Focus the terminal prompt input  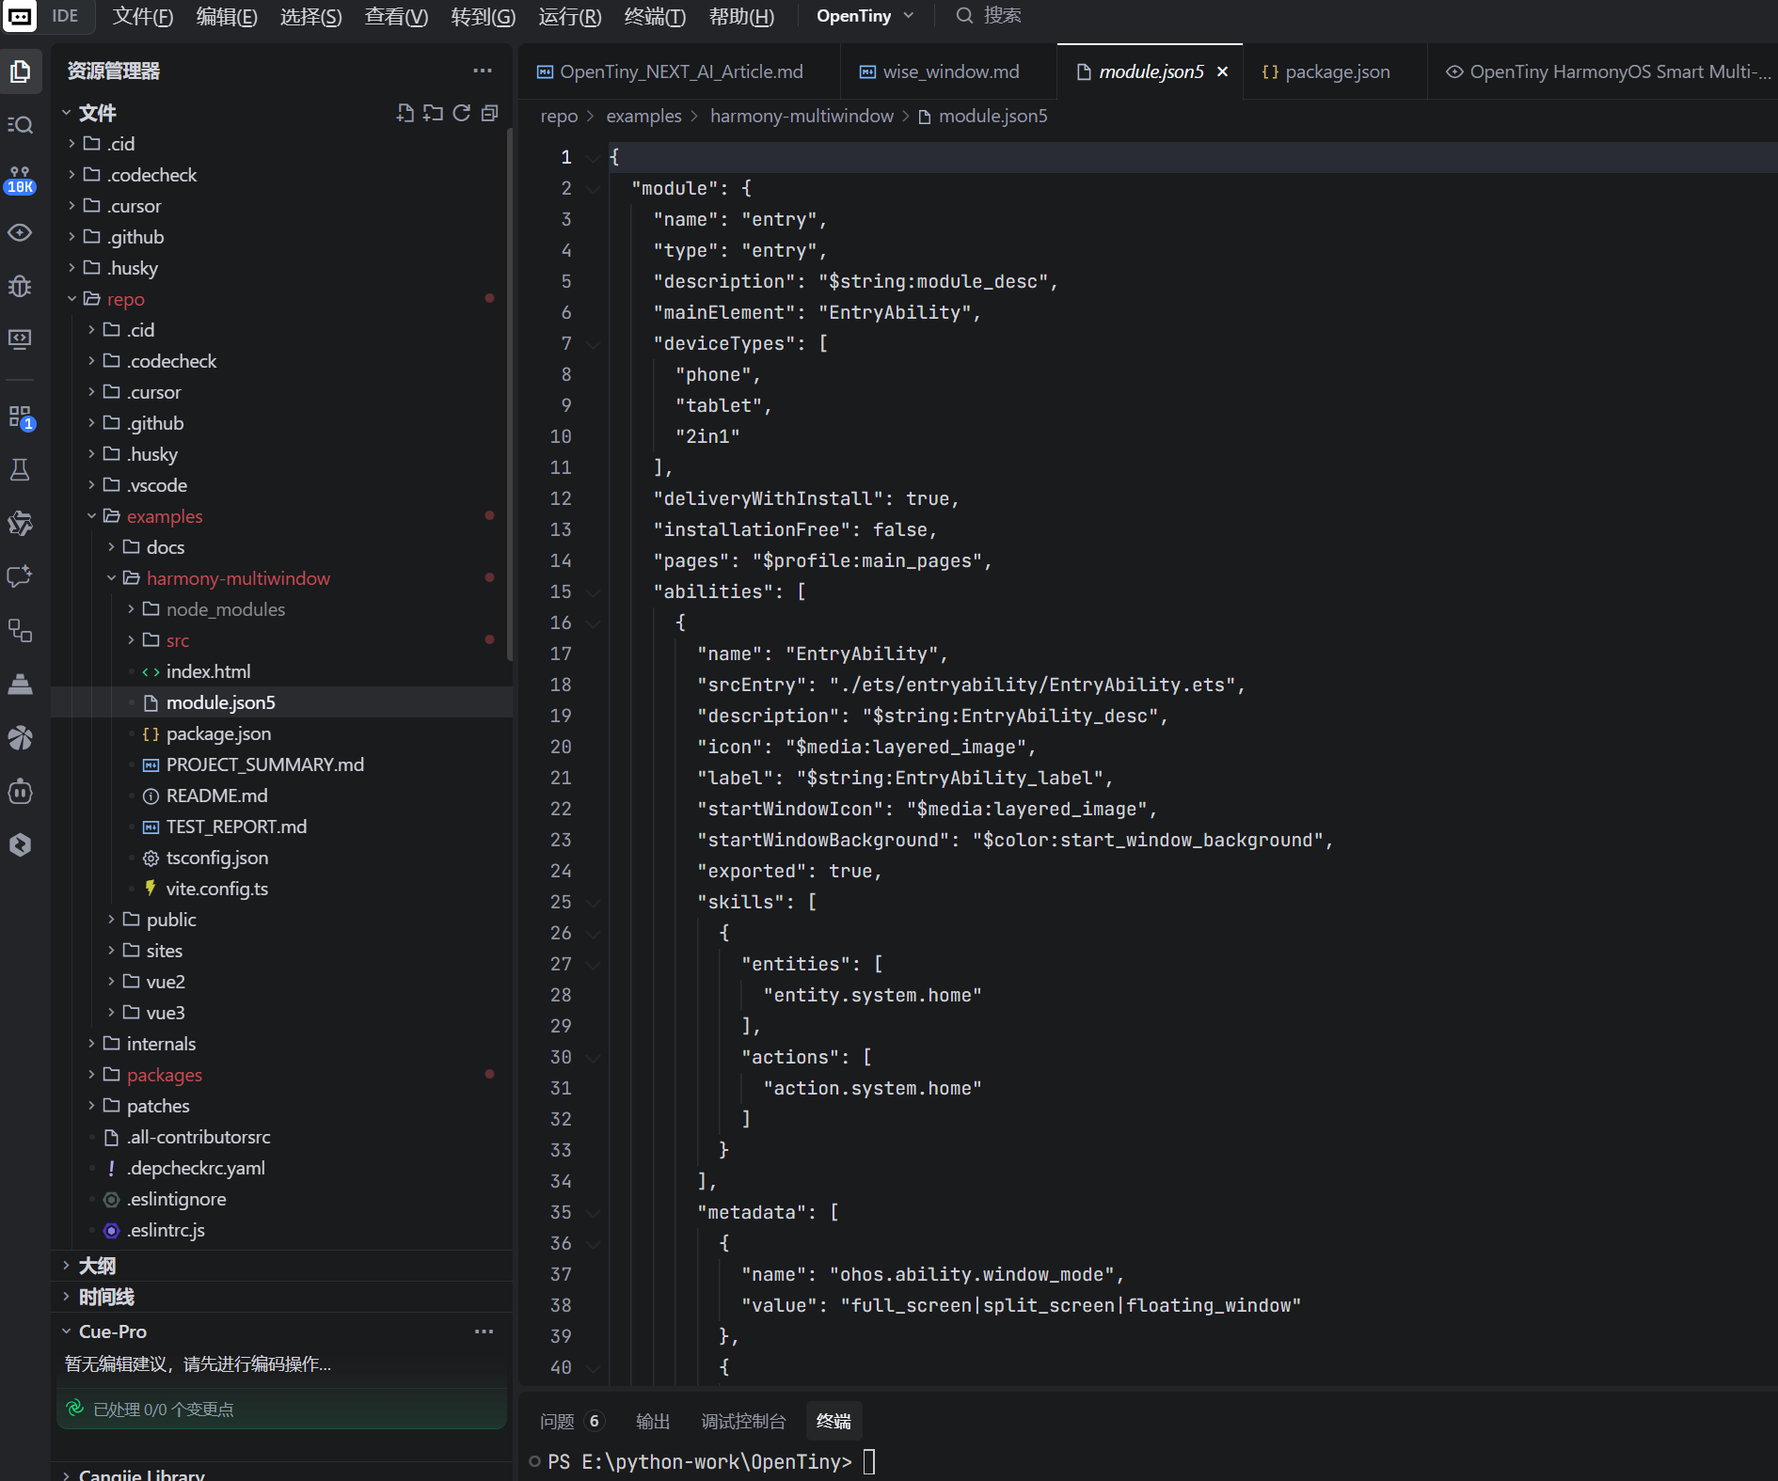[869, 1461]
